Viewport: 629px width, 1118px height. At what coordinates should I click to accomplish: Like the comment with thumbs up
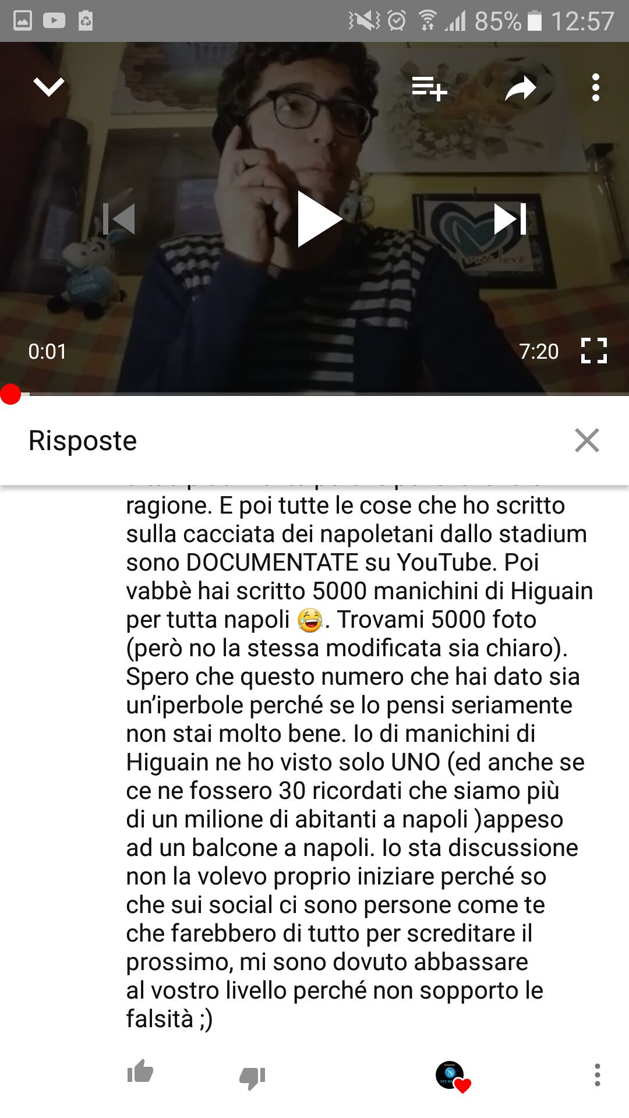[x=140, y=1071]
